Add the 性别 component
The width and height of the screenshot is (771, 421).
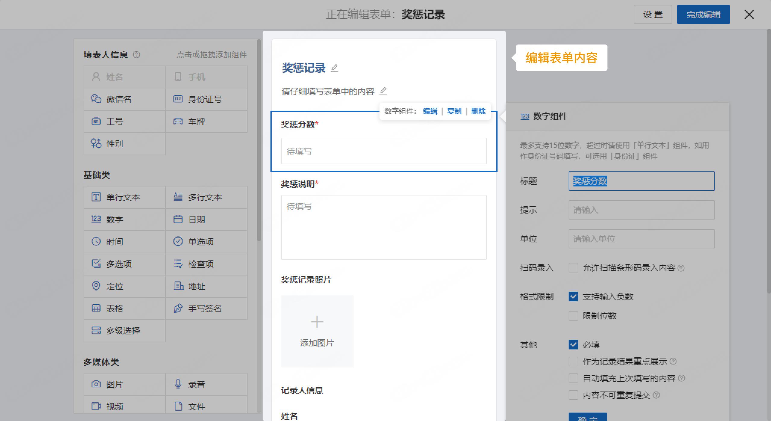(114, 144)
